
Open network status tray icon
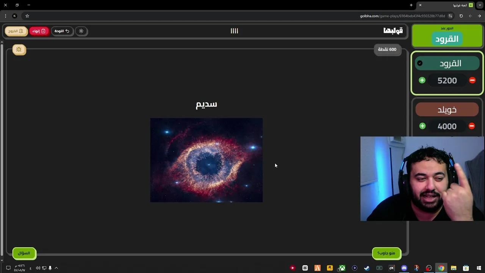tap(44, 268)
